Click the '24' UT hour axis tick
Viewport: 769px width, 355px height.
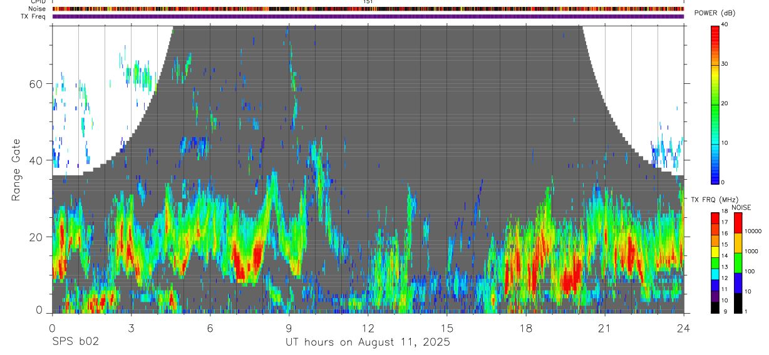(x=684, y=328)
